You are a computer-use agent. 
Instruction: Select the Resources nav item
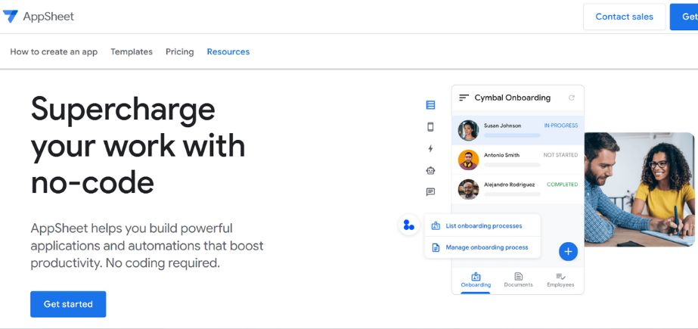point(228,51)
